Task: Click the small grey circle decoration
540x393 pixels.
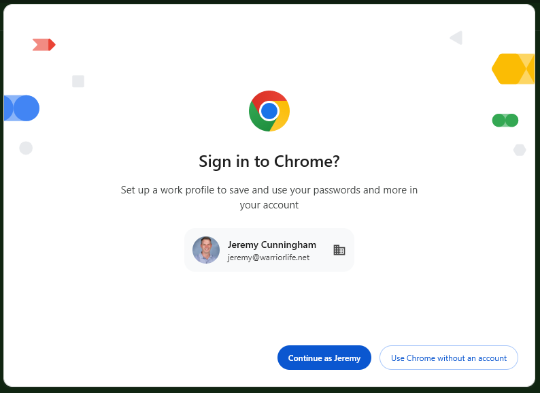Action: 26,148
